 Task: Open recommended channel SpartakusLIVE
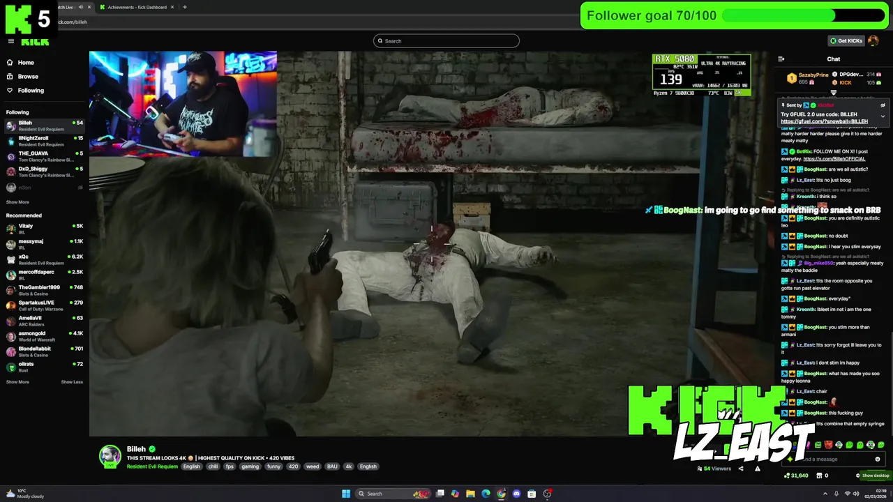click(x=44, y=305)
